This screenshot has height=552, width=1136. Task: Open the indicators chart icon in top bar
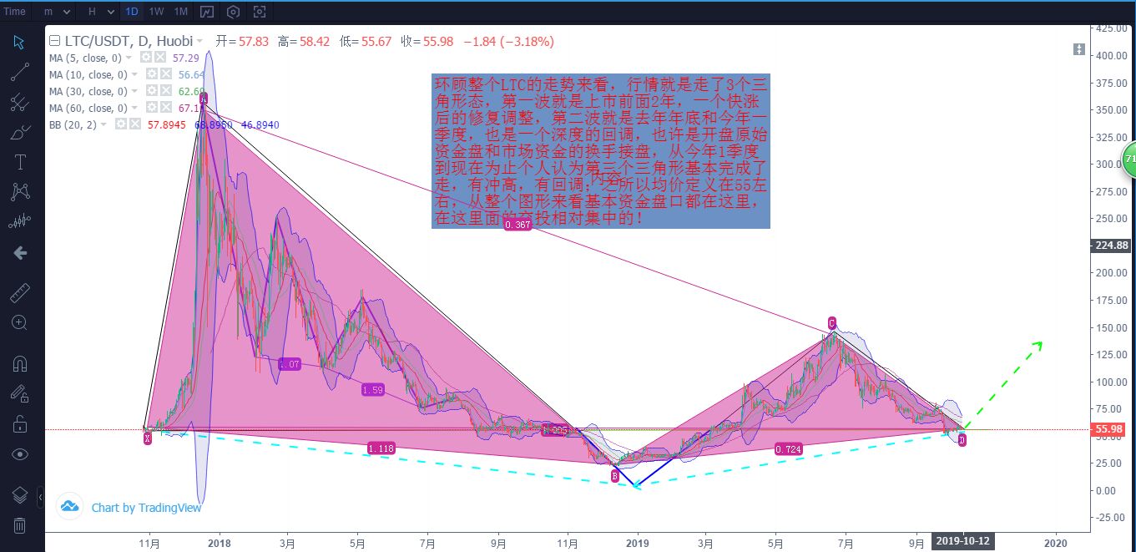pyautogui.click(x=207, y=12)
